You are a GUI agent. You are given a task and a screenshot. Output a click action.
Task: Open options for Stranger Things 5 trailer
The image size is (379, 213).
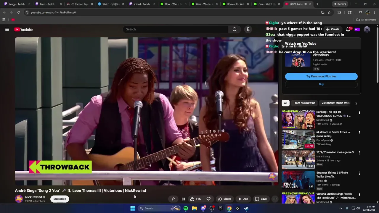pos(359,173)
